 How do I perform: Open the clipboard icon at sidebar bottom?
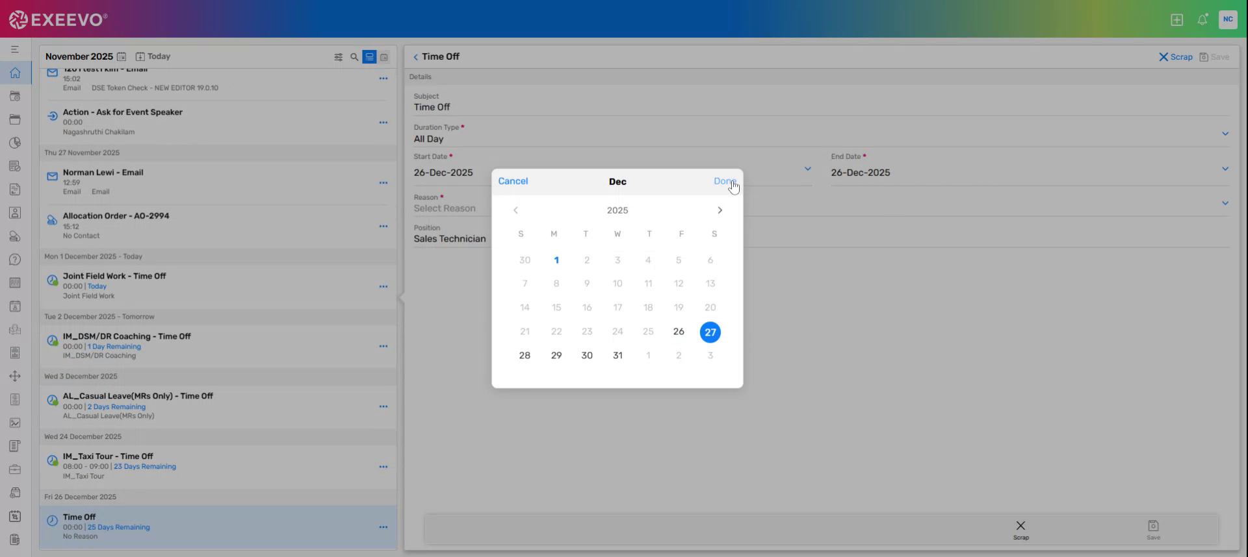[x=15, y=539]
